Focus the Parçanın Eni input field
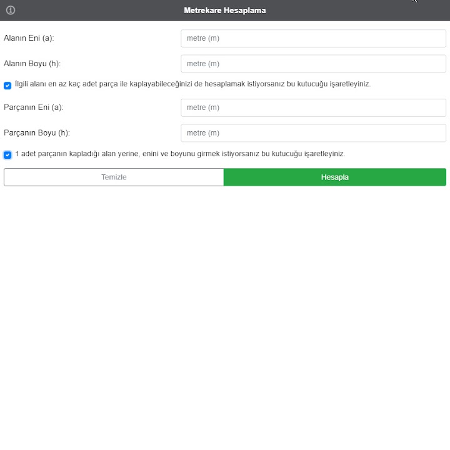The image size is (450, 450). pos(313,107)
